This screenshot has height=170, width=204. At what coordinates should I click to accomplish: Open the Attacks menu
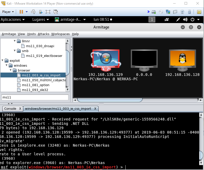point(43,34)
